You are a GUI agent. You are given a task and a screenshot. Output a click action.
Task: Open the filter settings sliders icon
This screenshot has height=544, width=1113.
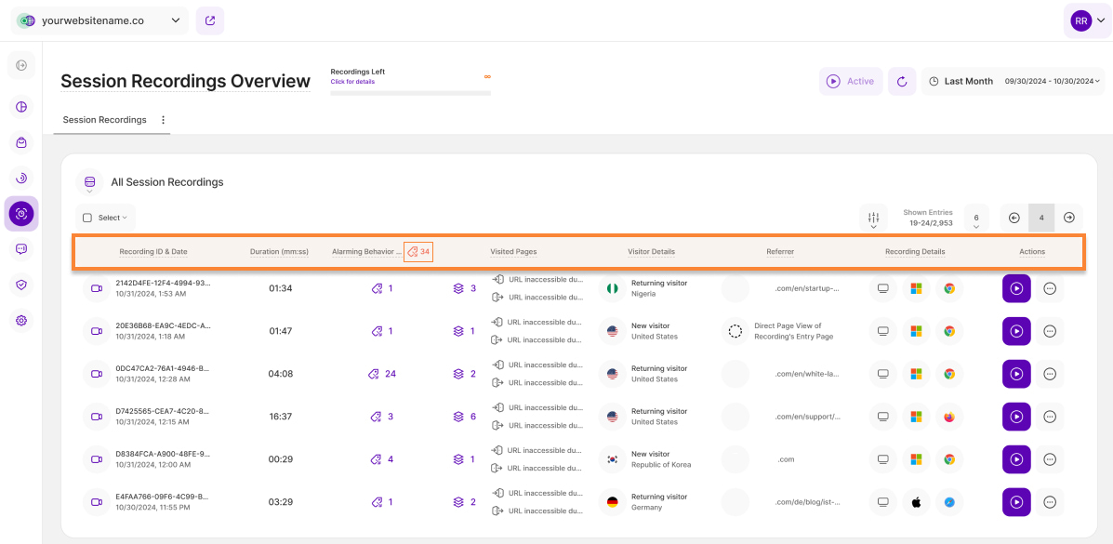point(873,218)
